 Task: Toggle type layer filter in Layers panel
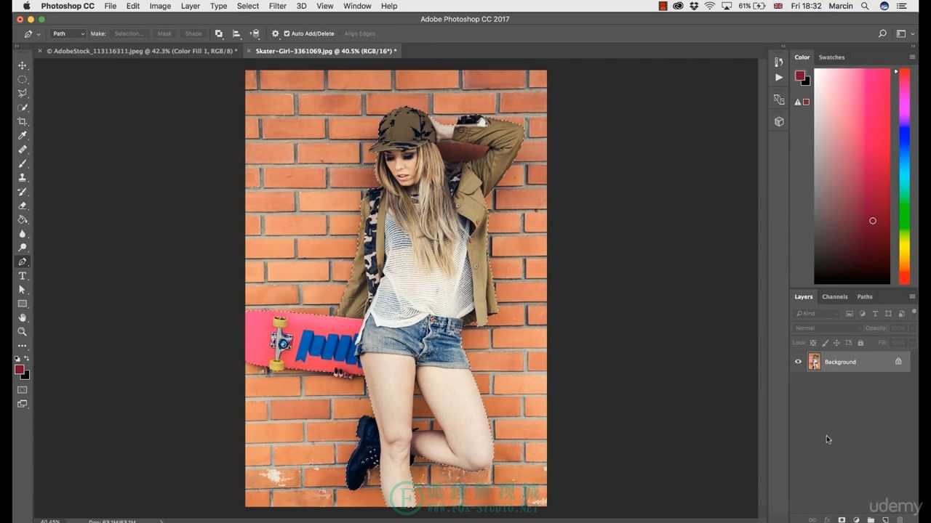875,314
